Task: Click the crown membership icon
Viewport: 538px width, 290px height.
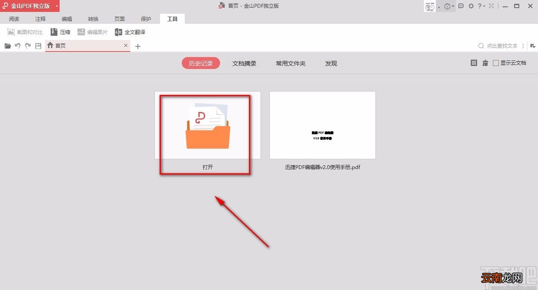Action: coord(447,6)
